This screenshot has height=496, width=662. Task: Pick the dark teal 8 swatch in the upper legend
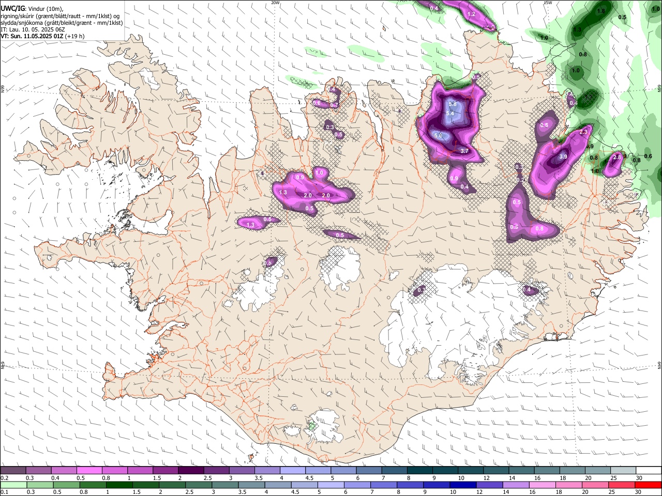pos(420,471)
